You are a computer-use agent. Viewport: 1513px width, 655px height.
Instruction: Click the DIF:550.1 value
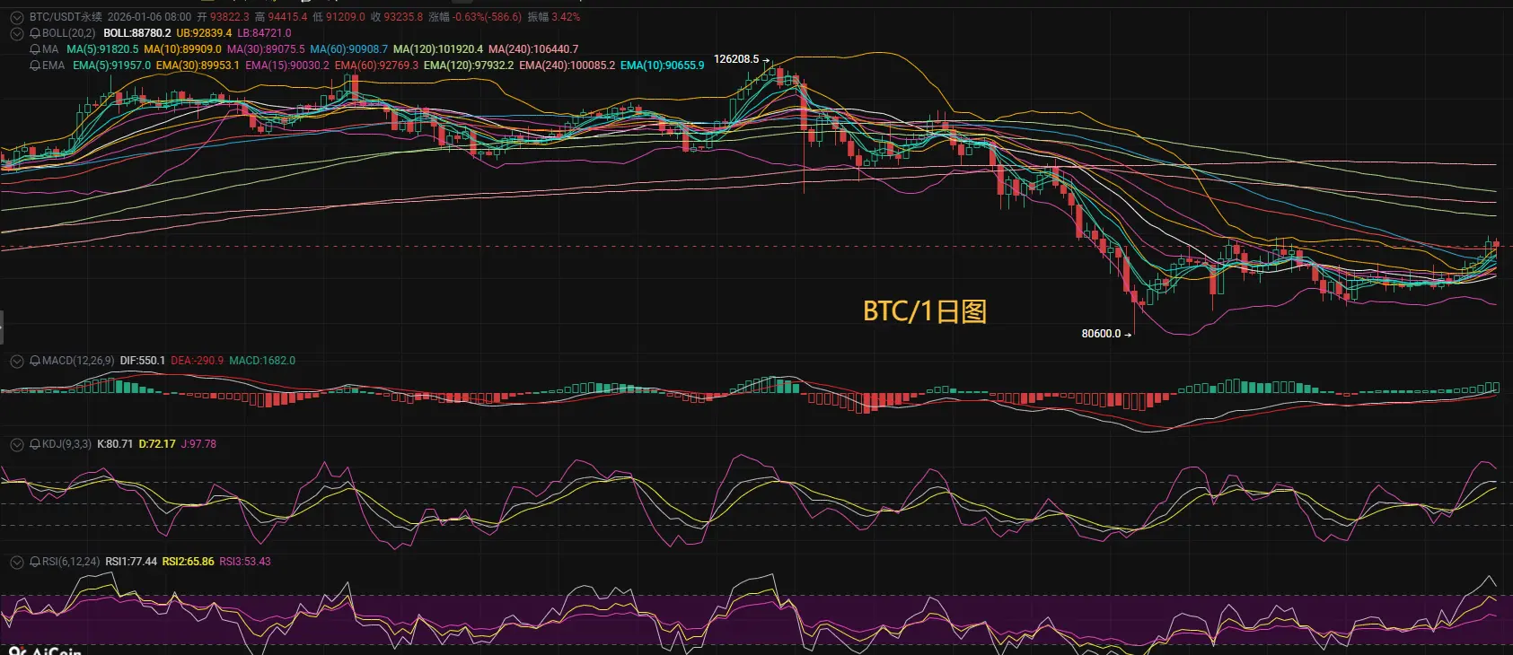(x=143, y=361)
